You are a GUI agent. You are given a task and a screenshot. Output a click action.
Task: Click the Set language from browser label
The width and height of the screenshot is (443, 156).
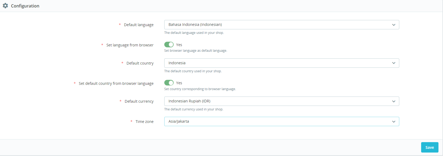coord(130,45)
